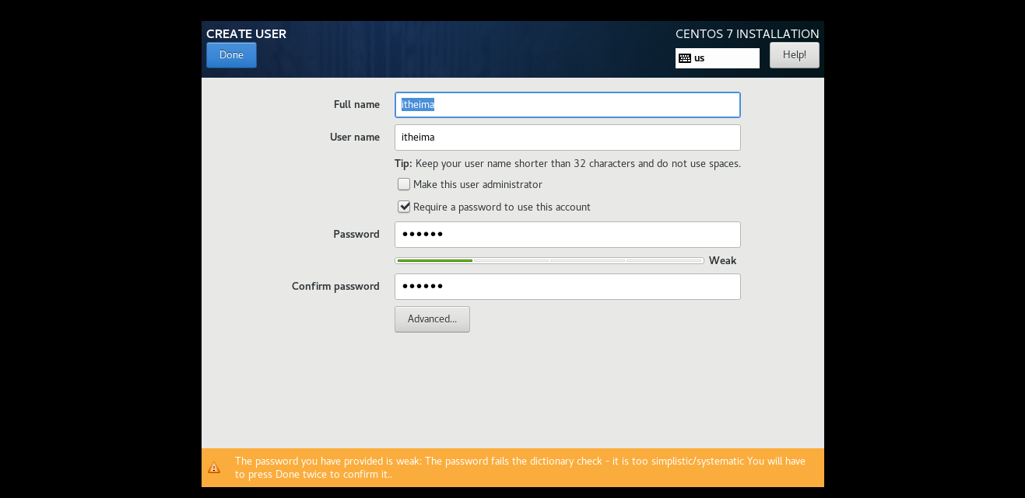Enable Make this user administrator checkbox
The height and width of the screenshot is (498, 1025).
(x=404, y=184)
